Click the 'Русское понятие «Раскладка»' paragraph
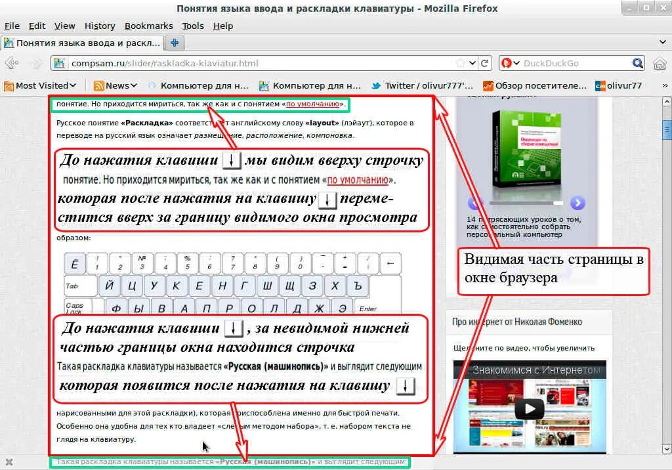The width and height of the screenshot is (672, 470). [x=235, y=129]
